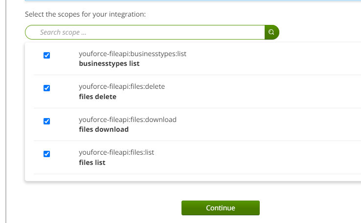The height and width of the screenshot is (223, 361).
Task: Click the youforce-fileapi:files:download identifier text
Action: pyautogui.click(x=127, y=120)
